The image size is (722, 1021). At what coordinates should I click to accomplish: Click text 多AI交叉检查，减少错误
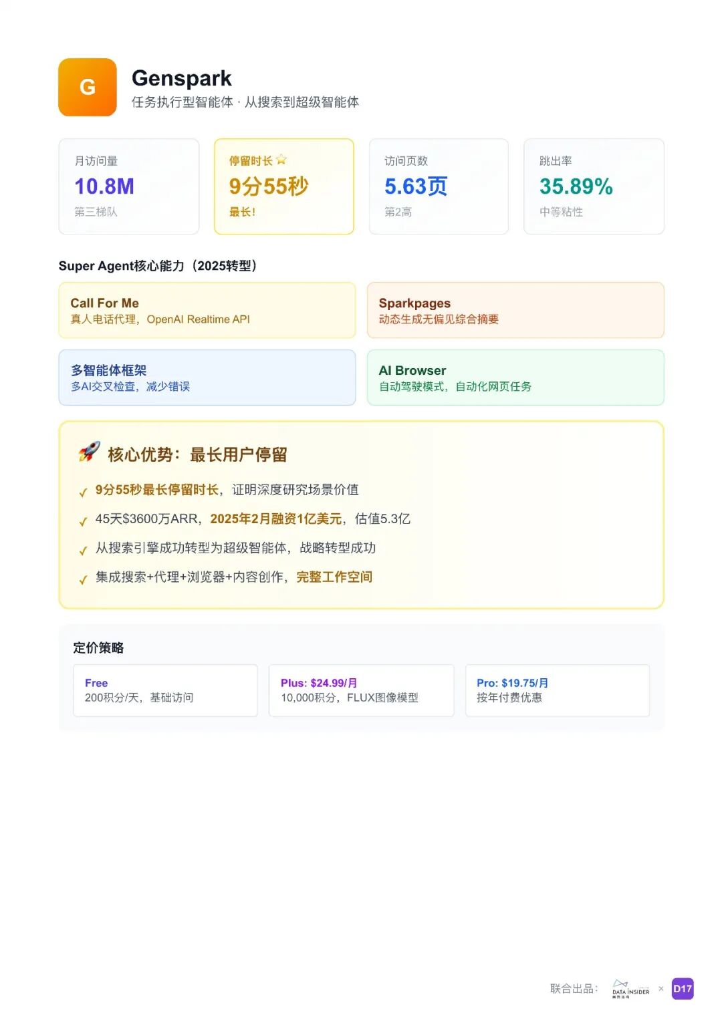click(x=130, y=386)
